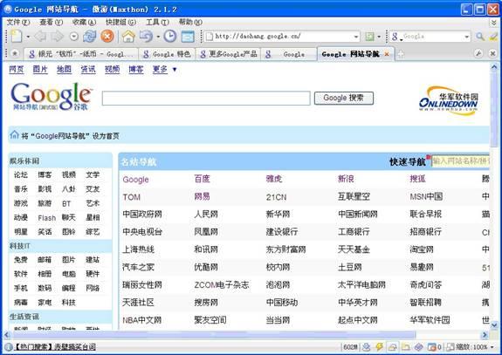The width and height of the screenshot is (502, 355).
Task: Switch to the plain Google tab
Action: 289,54
